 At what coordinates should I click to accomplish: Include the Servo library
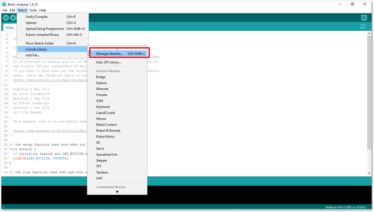tap(117, 149)
